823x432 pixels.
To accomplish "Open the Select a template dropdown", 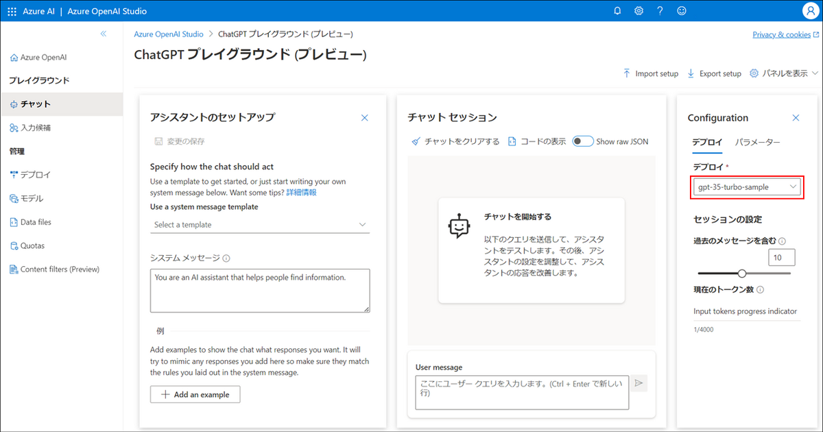I will 260,224.
